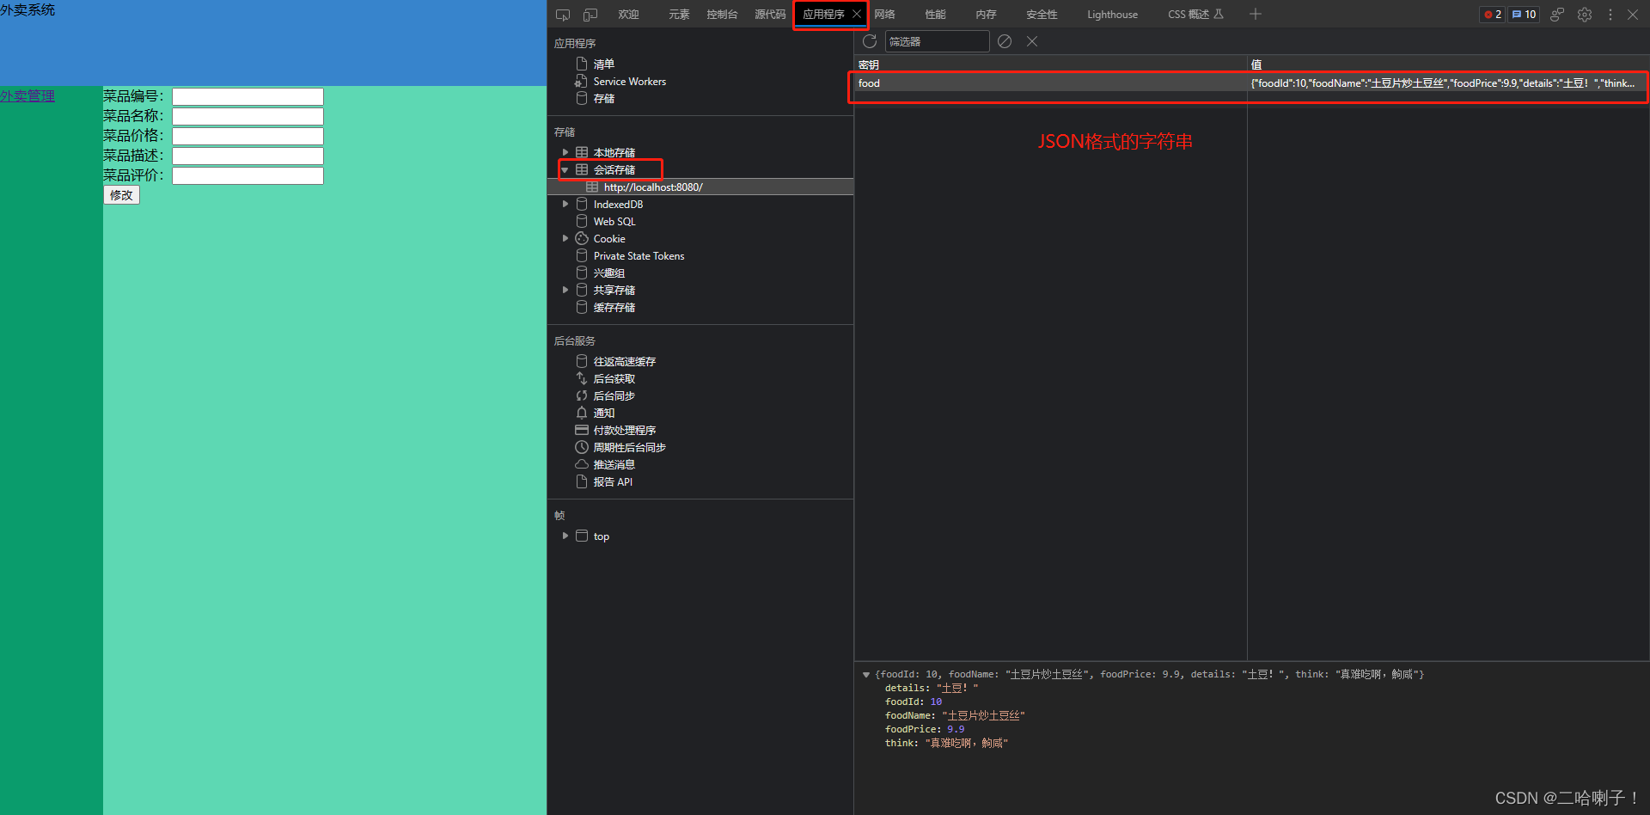The height and width of the screenshot is (815, 1650).
Task: Click the 菜品评价 input field
Action: pyautogui.click(x=247, y=175)
